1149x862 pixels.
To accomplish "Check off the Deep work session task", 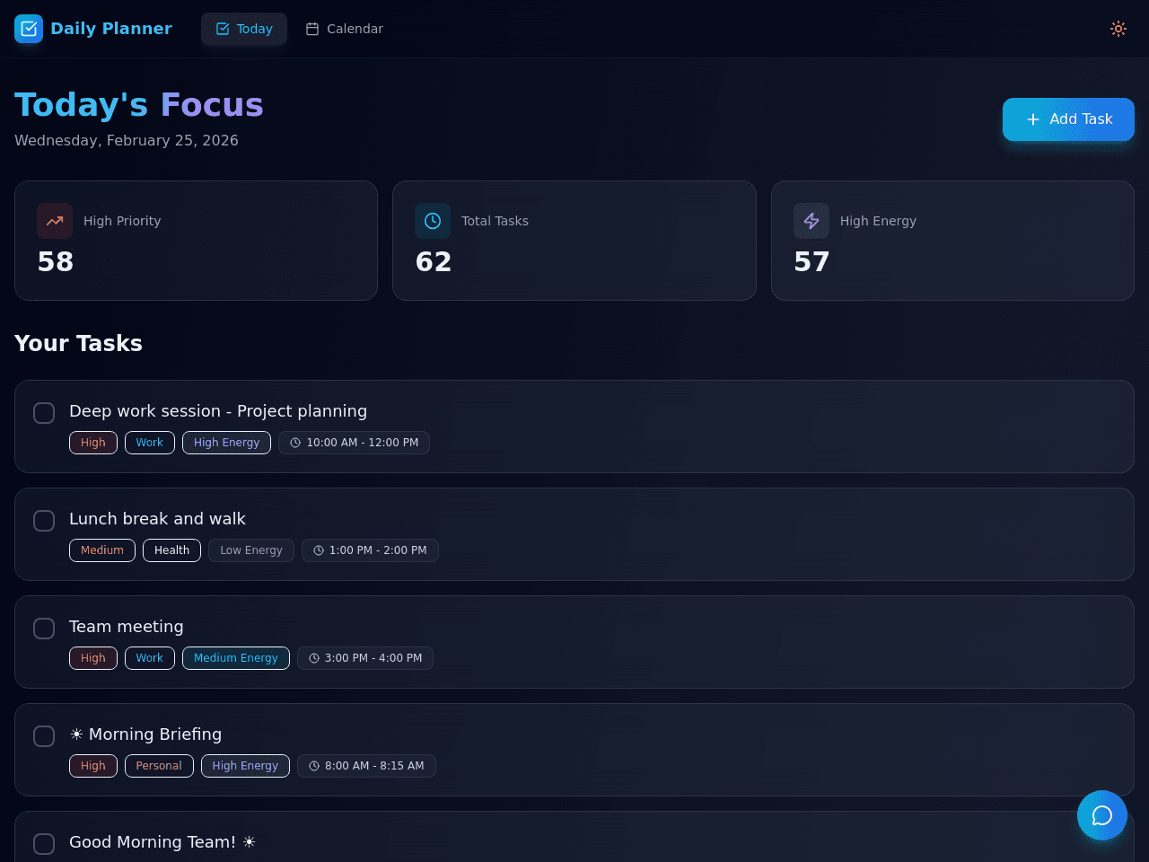I will (44, 413).
